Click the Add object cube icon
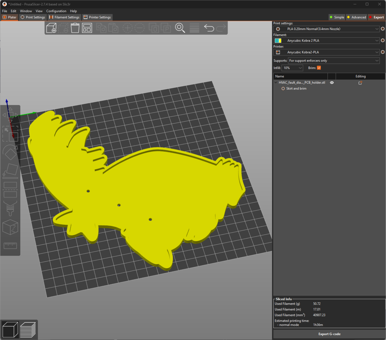386x340 pixels. click(x=51, y=28)
